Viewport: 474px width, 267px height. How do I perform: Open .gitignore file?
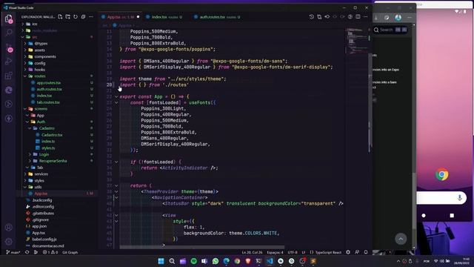click(x=41, y=220)
